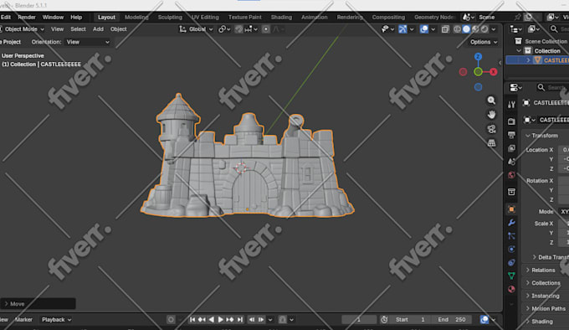Click the pan view hand icon
Viewport: 569px width, 330px height.
point(491,115)
